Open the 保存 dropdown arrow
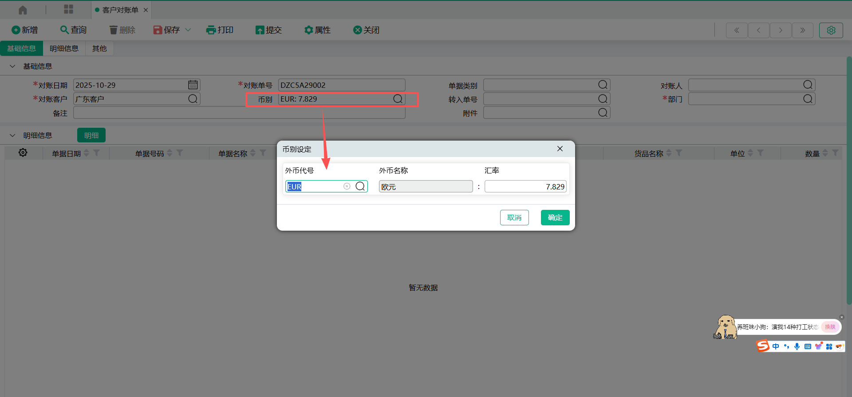The image size is (852, 397). tap(188, 30)
